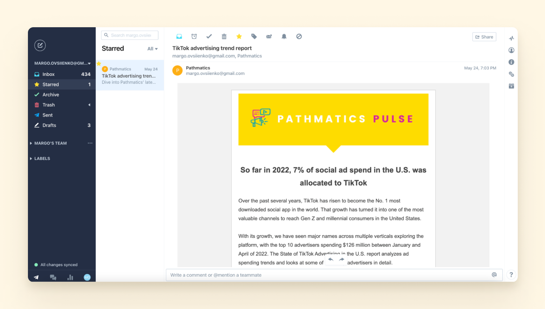
Task: Open the help question mark button
Action: pyautogui.click(x=511, y=275)
